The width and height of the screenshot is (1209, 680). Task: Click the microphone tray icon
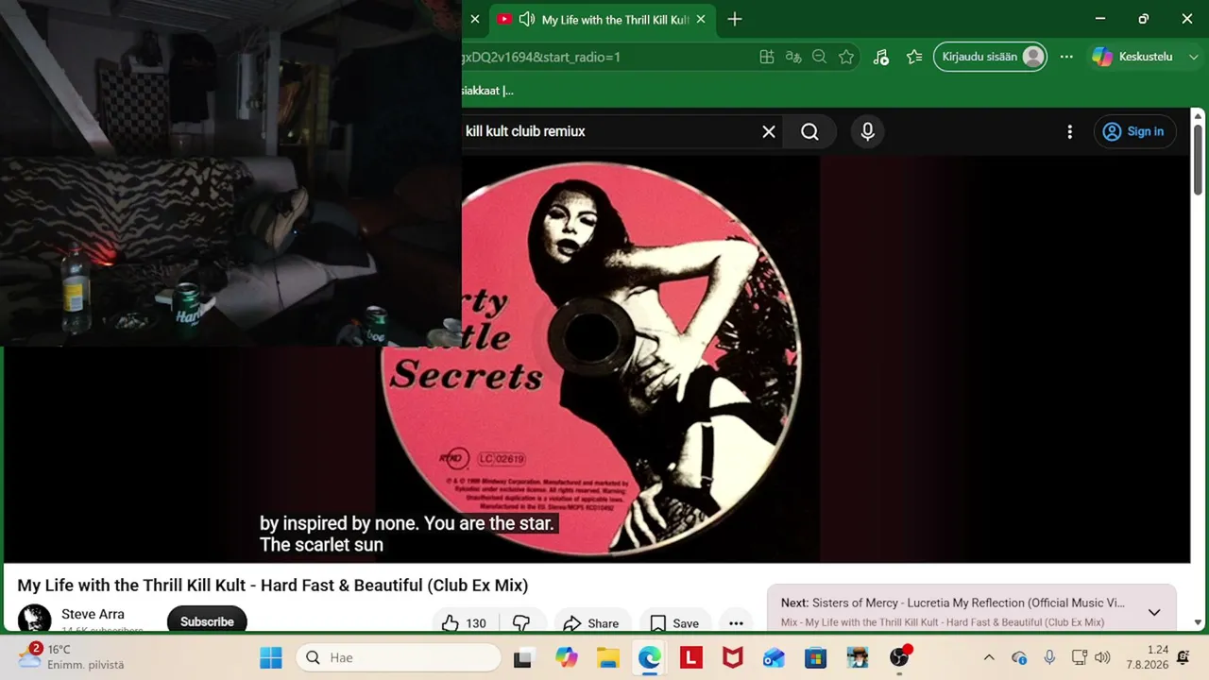click(1049, 657)
